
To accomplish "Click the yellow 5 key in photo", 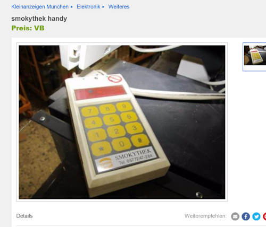I will 112,119.
